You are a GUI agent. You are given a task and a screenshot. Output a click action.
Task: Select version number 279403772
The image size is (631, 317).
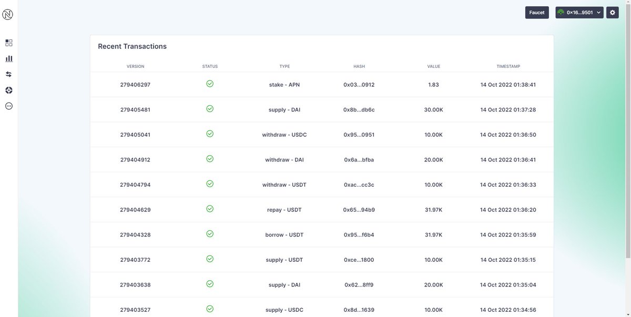tap(135, 260)
